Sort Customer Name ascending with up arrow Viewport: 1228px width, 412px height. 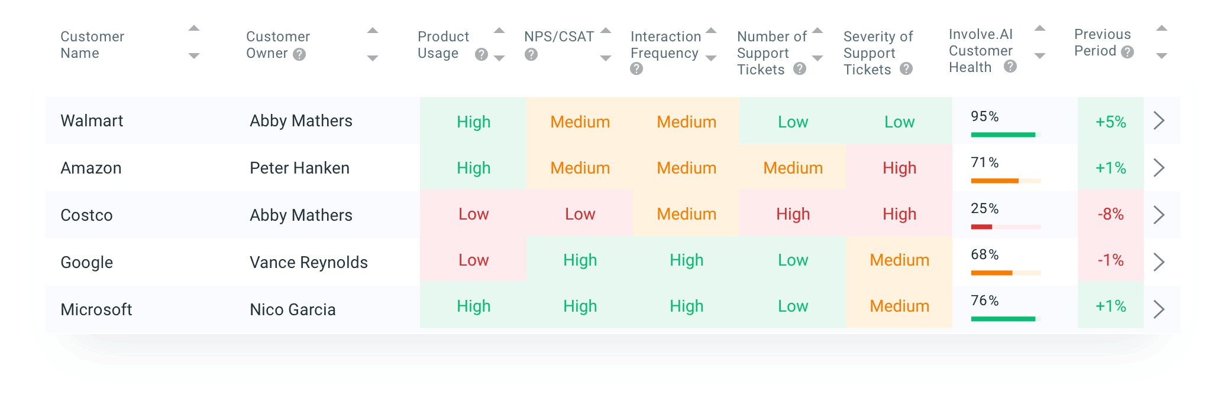click(x=194, y=28)
